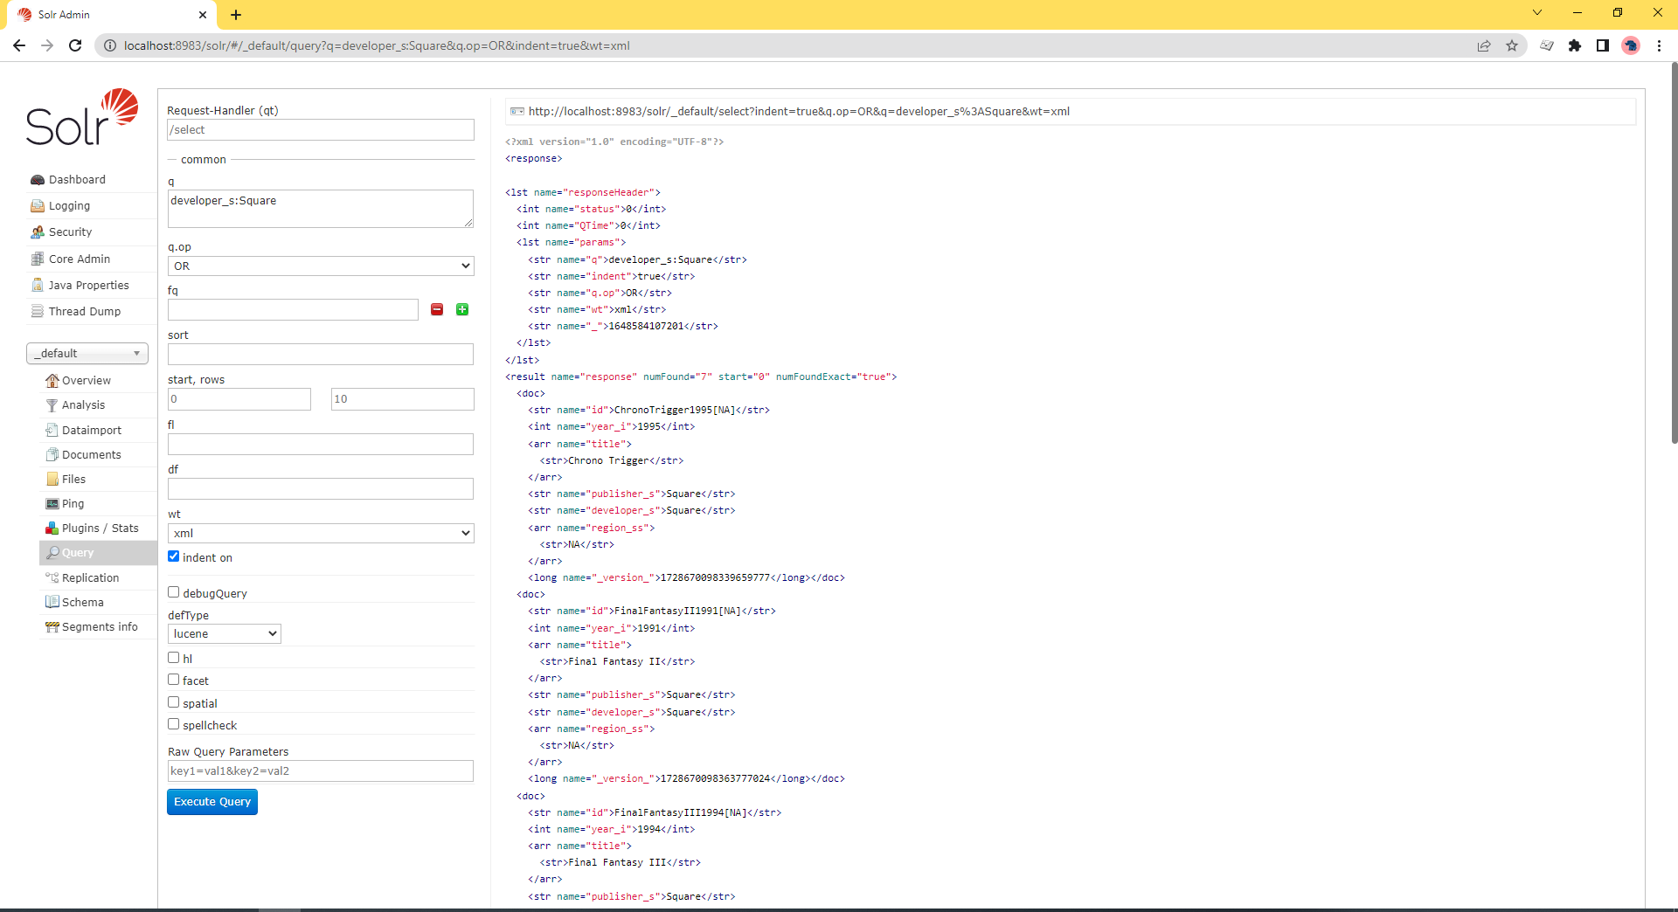
Task: Open the Logging icon in sidebar
Action: click(38, 206)
